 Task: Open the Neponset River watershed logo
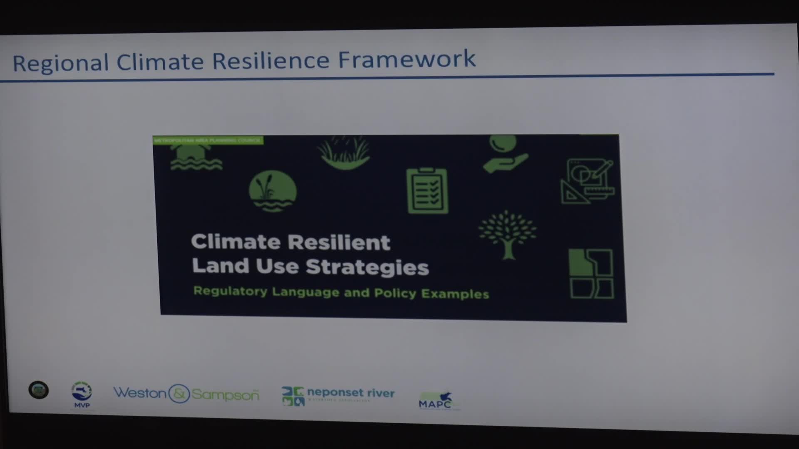coord(338,396)
